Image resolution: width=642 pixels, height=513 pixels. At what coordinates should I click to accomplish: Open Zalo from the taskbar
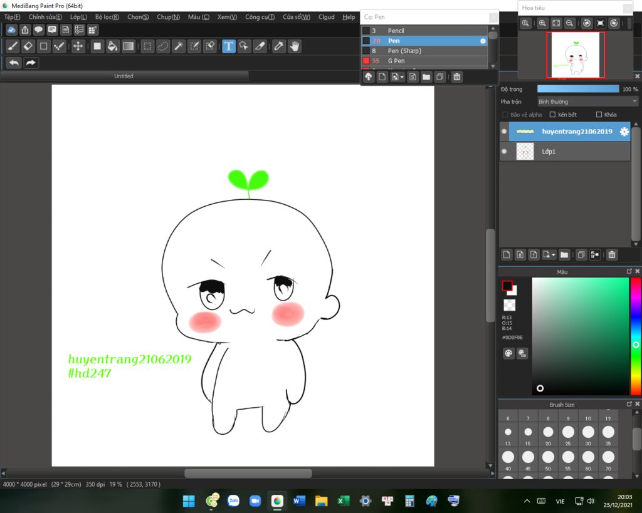(233, 500)
